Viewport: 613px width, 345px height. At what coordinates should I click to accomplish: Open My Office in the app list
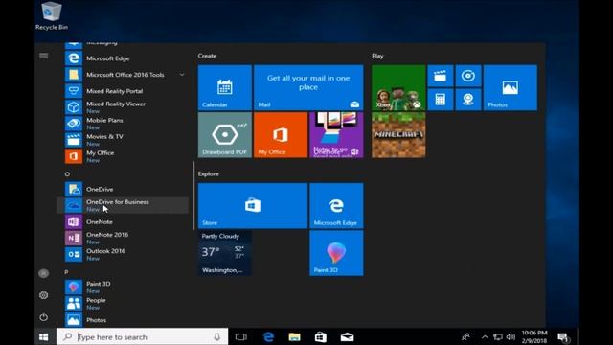(123, 156)
